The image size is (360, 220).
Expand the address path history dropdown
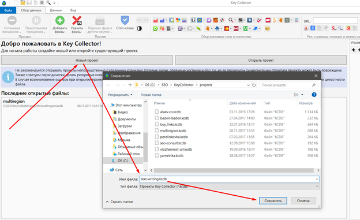click(248, 85)
